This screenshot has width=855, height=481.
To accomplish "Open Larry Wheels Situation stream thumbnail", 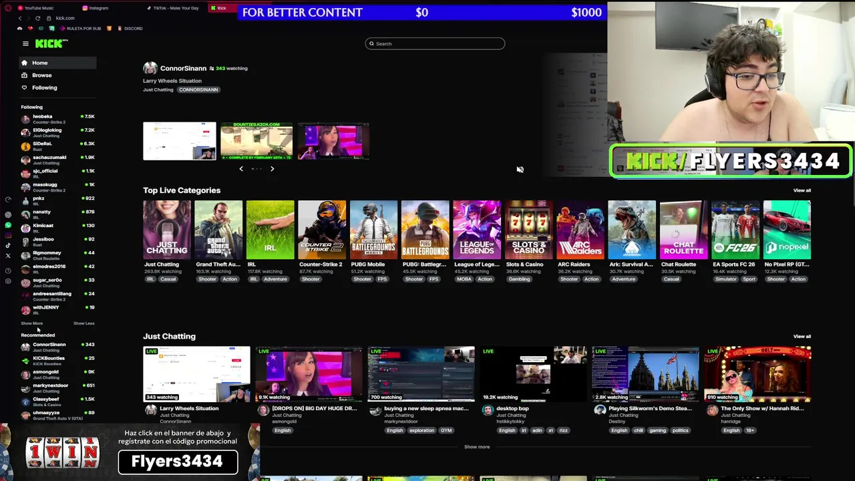I will coord(196,374).
